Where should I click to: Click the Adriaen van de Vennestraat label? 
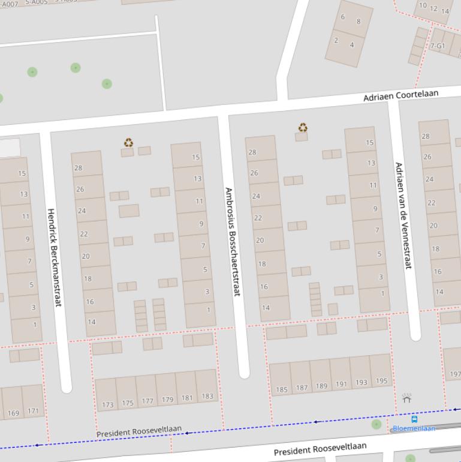pyautogui.click(x=403, y=215)
